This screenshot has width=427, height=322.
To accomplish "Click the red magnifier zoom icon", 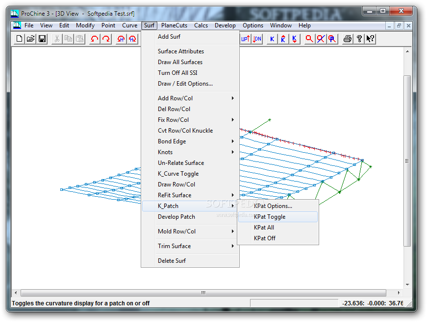I will (309, 39).
